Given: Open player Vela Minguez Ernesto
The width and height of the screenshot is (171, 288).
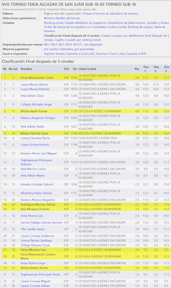Looking at the screenshot, I should click(x=35, y=209).
